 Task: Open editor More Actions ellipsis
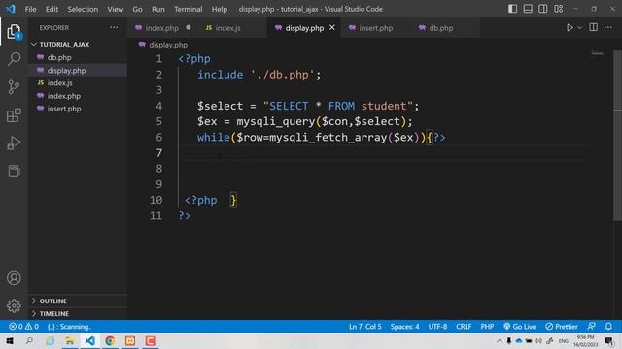click(608, 28)
